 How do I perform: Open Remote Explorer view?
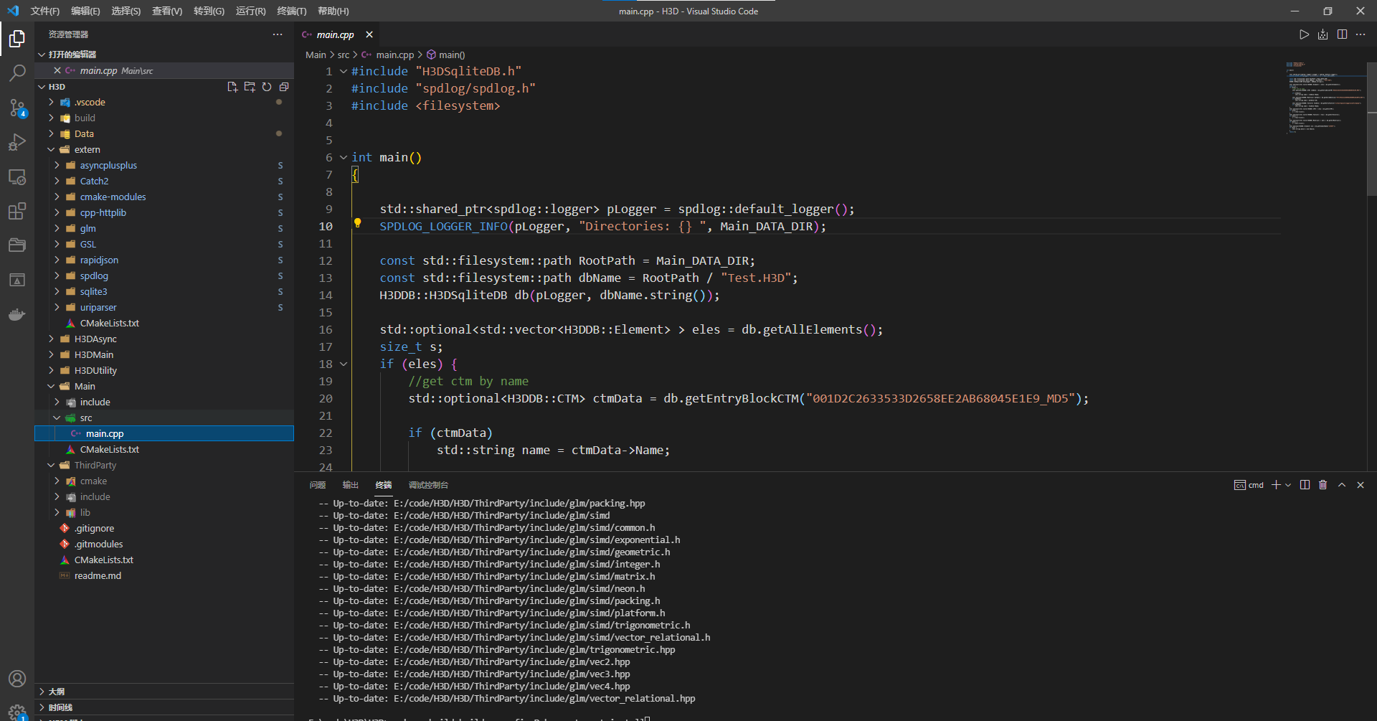pos(17,176)
